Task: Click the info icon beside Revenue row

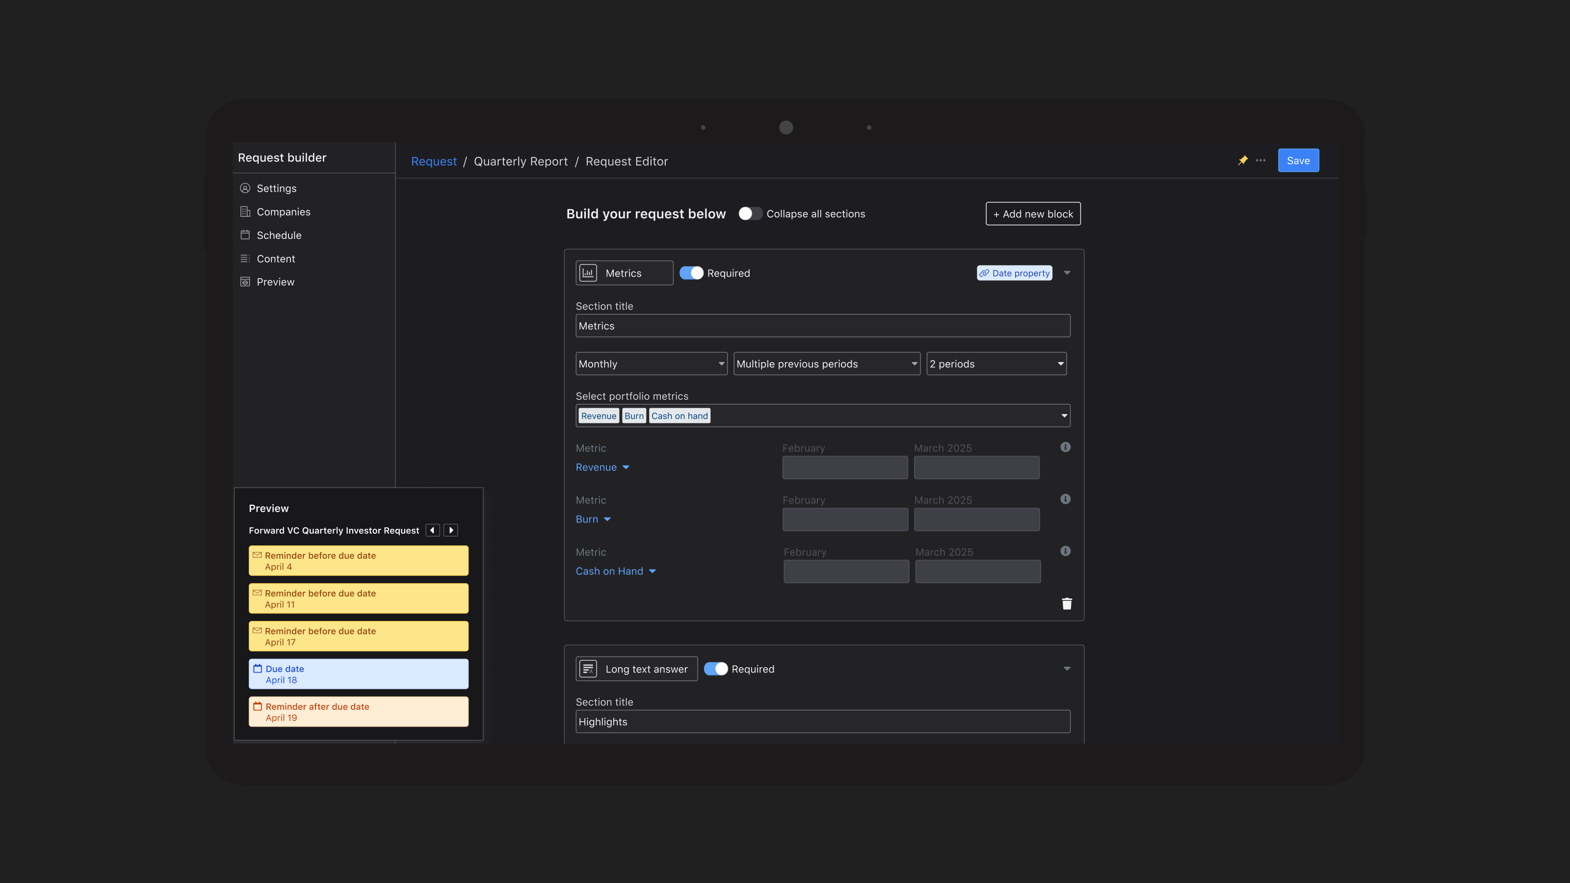Action: [1065, 447]
